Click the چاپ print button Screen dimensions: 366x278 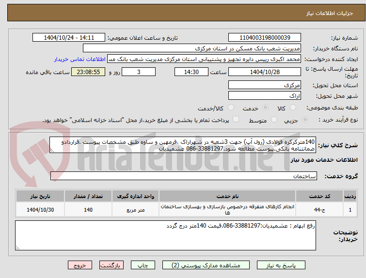coord(143,265)
